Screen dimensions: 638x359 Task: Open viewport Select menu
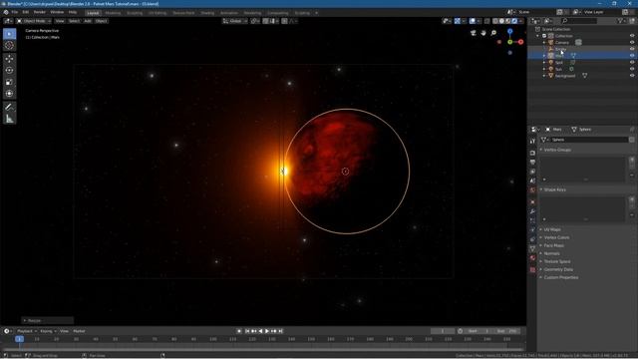coord(74,21)
